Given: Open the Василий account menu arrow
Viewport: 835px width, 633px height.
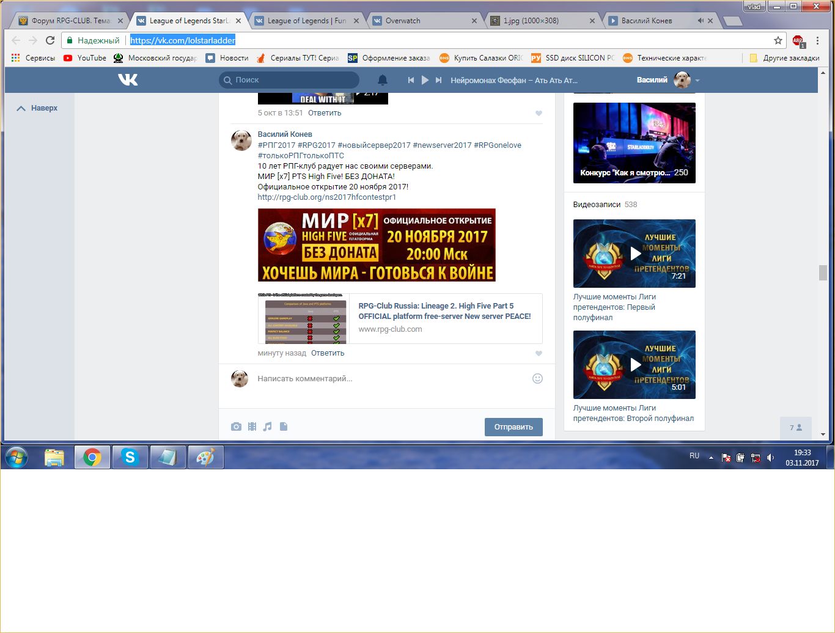Looking at the screenshot, I should click(697, 80).
